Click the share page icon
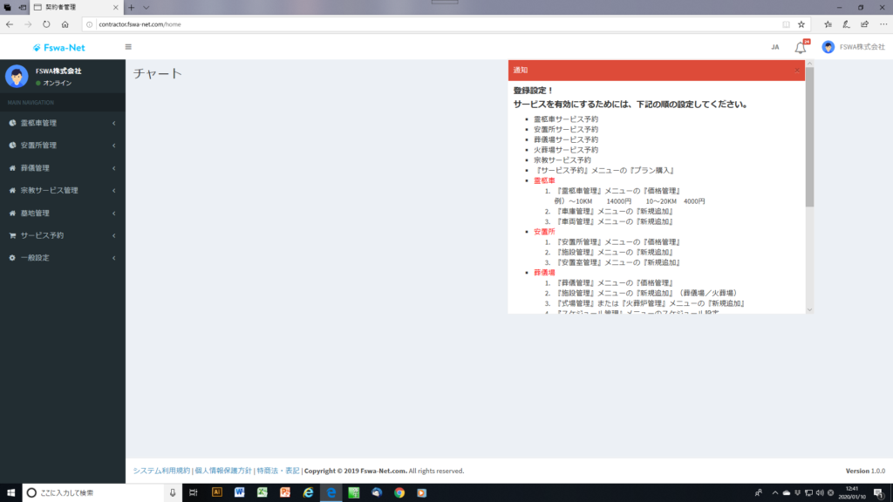893x502 pixels. click(x=864, y=24)
